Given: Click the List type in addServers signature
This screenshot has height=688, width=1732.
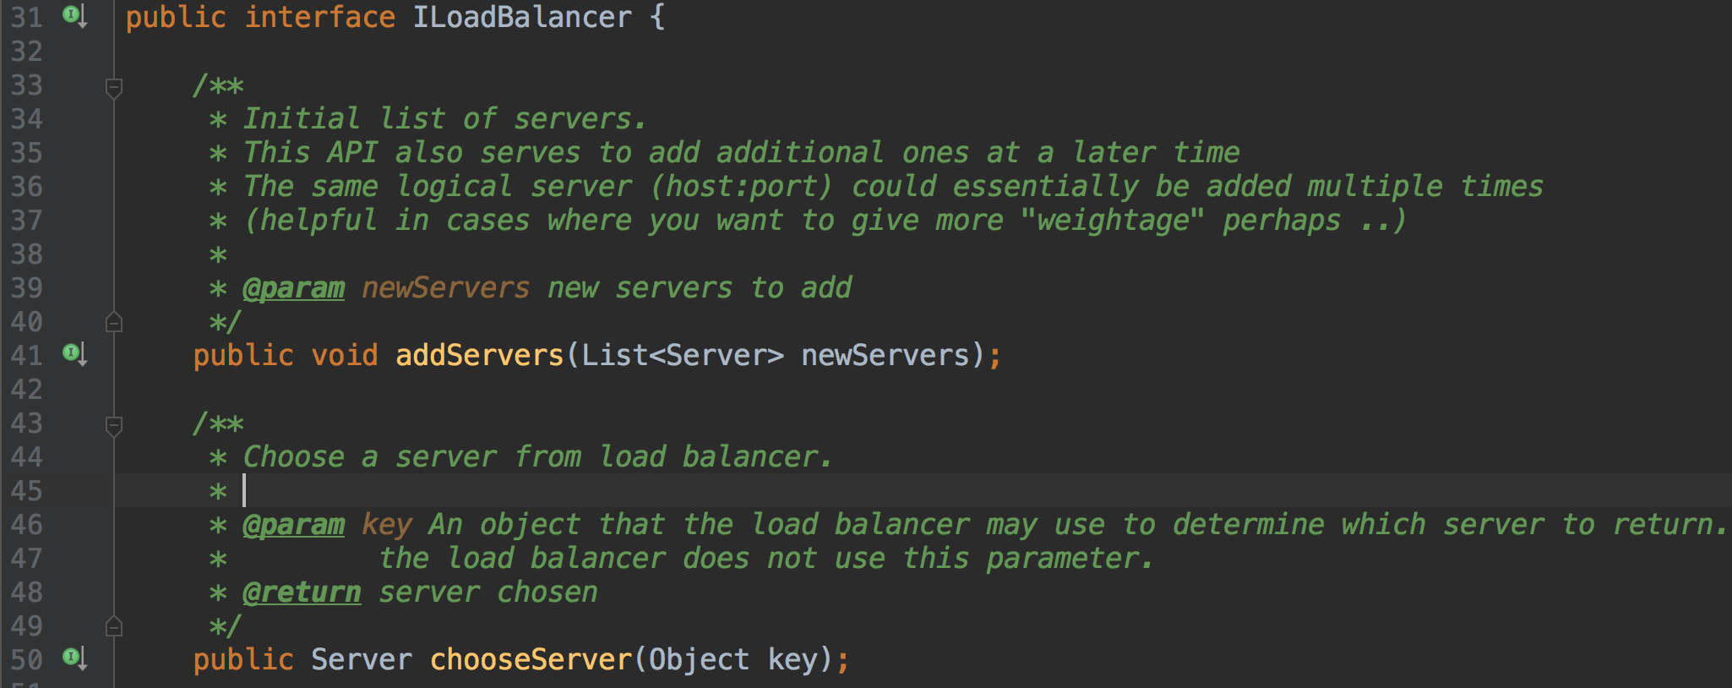Looking at the screenshot, I should click(614, 356).
